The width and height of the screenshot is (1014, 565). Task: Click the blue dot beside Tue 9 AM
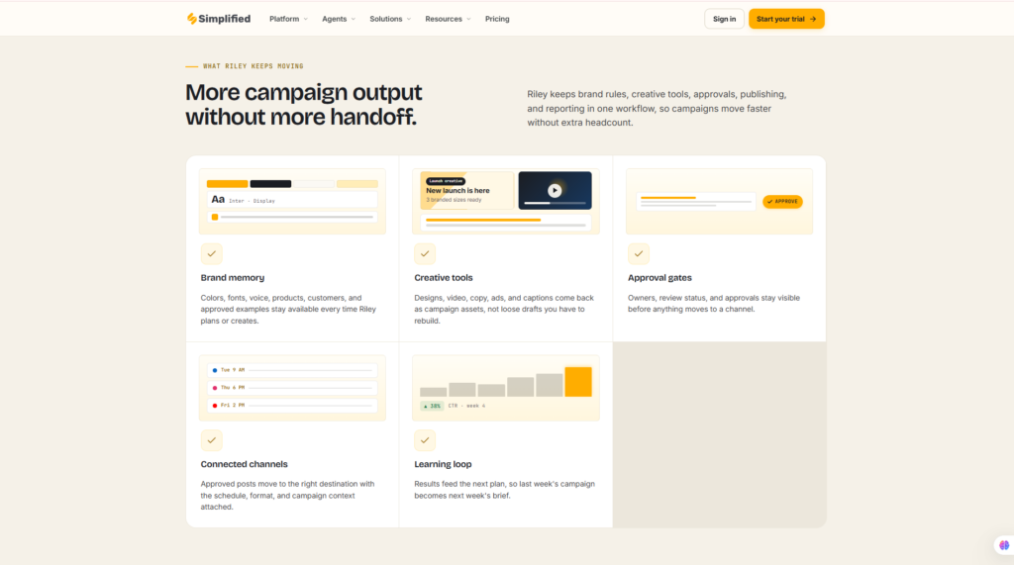click(215, 370)
